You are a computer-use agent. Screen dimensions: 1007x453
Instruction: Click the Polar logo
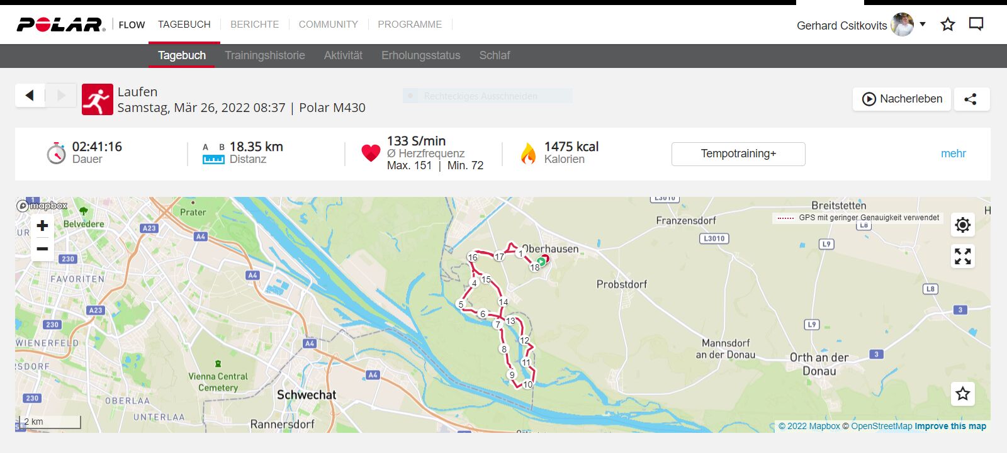click(60, 25)
